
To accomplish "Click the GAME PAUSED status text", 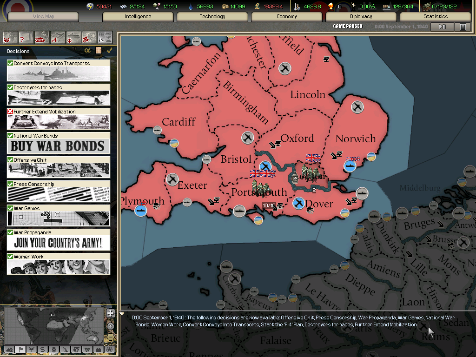I will [348, 26].
